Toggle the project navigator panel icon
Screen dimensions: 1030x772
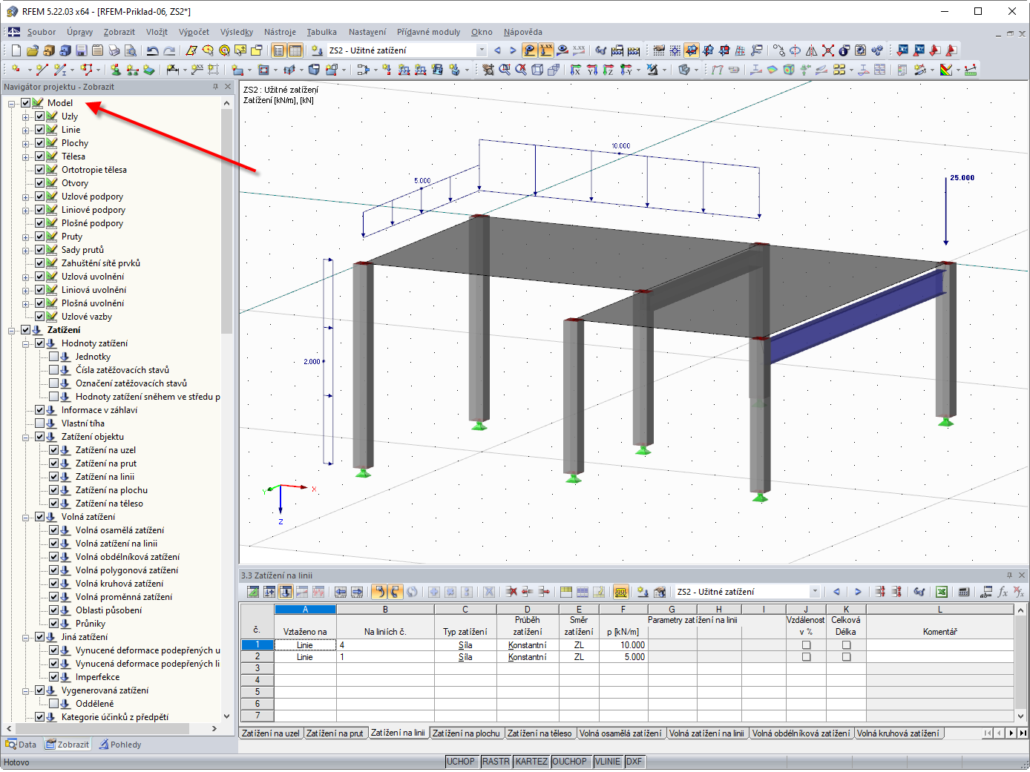(279, 50)
